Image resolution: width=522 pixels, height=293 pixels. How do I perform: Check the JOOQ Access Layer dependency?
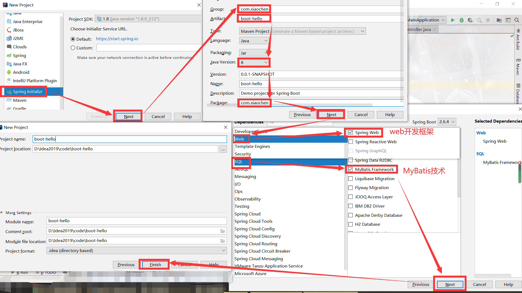350,197
